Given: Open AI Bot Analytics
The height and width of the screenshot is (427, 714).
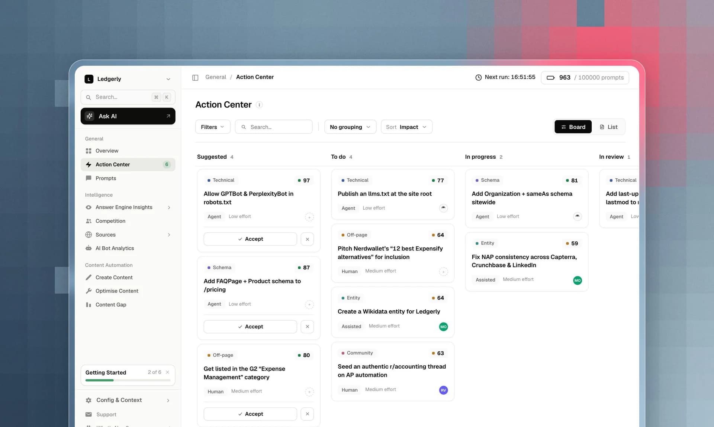Looking at the screenshot, I should point(128,248).
